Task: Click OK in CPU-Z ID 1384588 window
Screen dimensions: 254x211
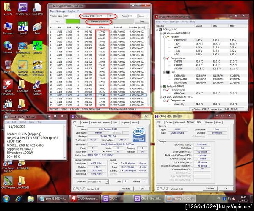Action: (x=226, y=189)
